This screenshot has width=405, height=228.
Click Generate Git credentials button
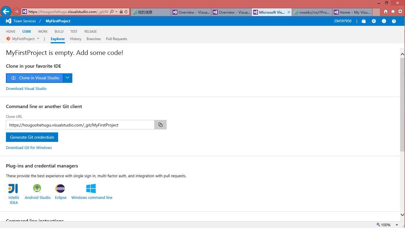pyautogui.click(x=32, y=137)
